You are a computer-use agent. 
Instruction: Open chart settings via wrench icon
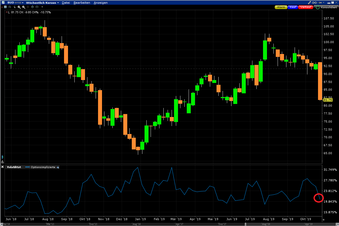pyautogui.click(x=309, y=3)
